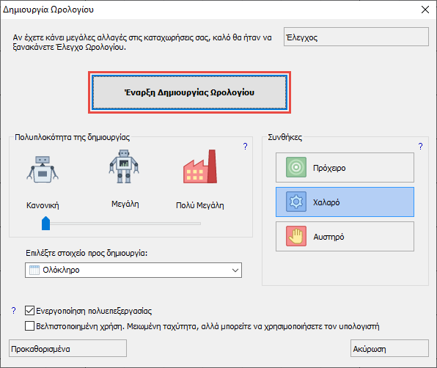Enable Βελτιστοποιημένη χρήση checkbox

coord(29,326)
